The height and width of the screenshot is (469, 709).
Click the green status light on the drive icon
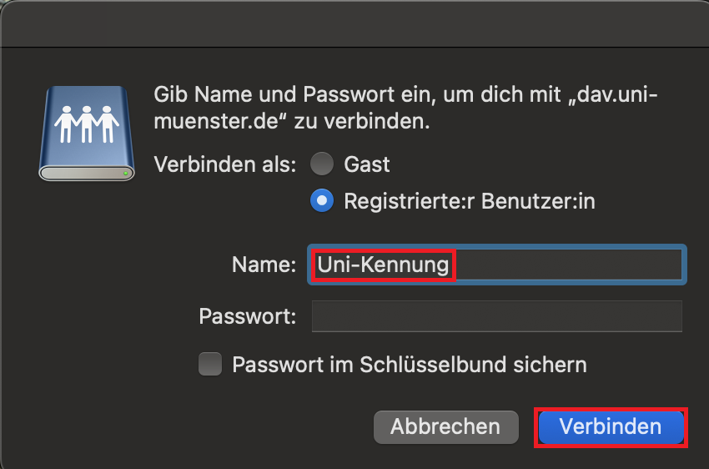click(x=124, y=173)
